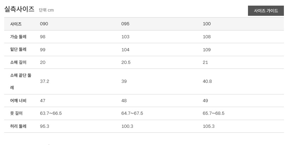Click the 허리 둘레 row label
The height and width of the screenshot is (145, 292).
[18, 126]
